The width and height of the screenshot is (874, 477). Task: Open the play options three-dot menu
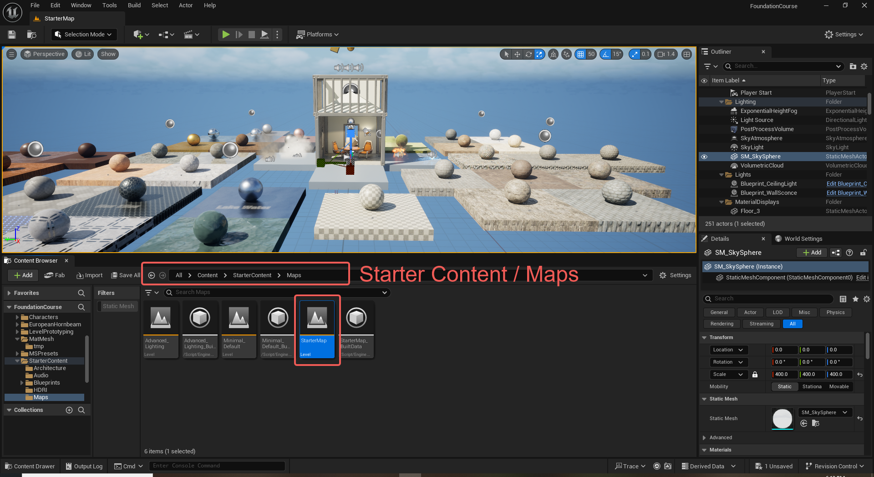coord(277,35)
